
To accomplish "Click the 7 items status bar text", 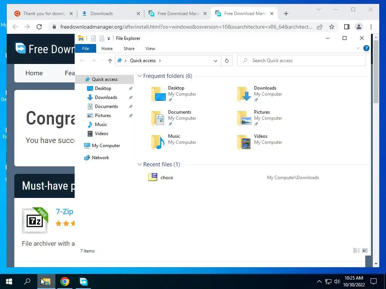I will click(87, 251).
